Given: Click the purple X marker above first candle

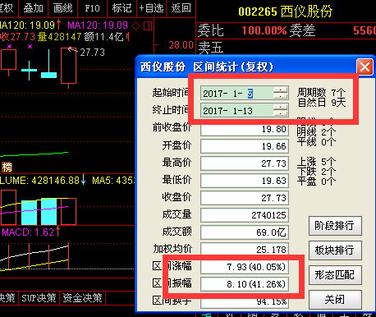Looking at the screenshot, I should (x=10, y=46).
